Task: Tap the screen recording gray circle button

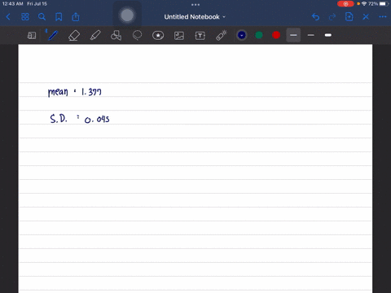Action: point(127,15)
